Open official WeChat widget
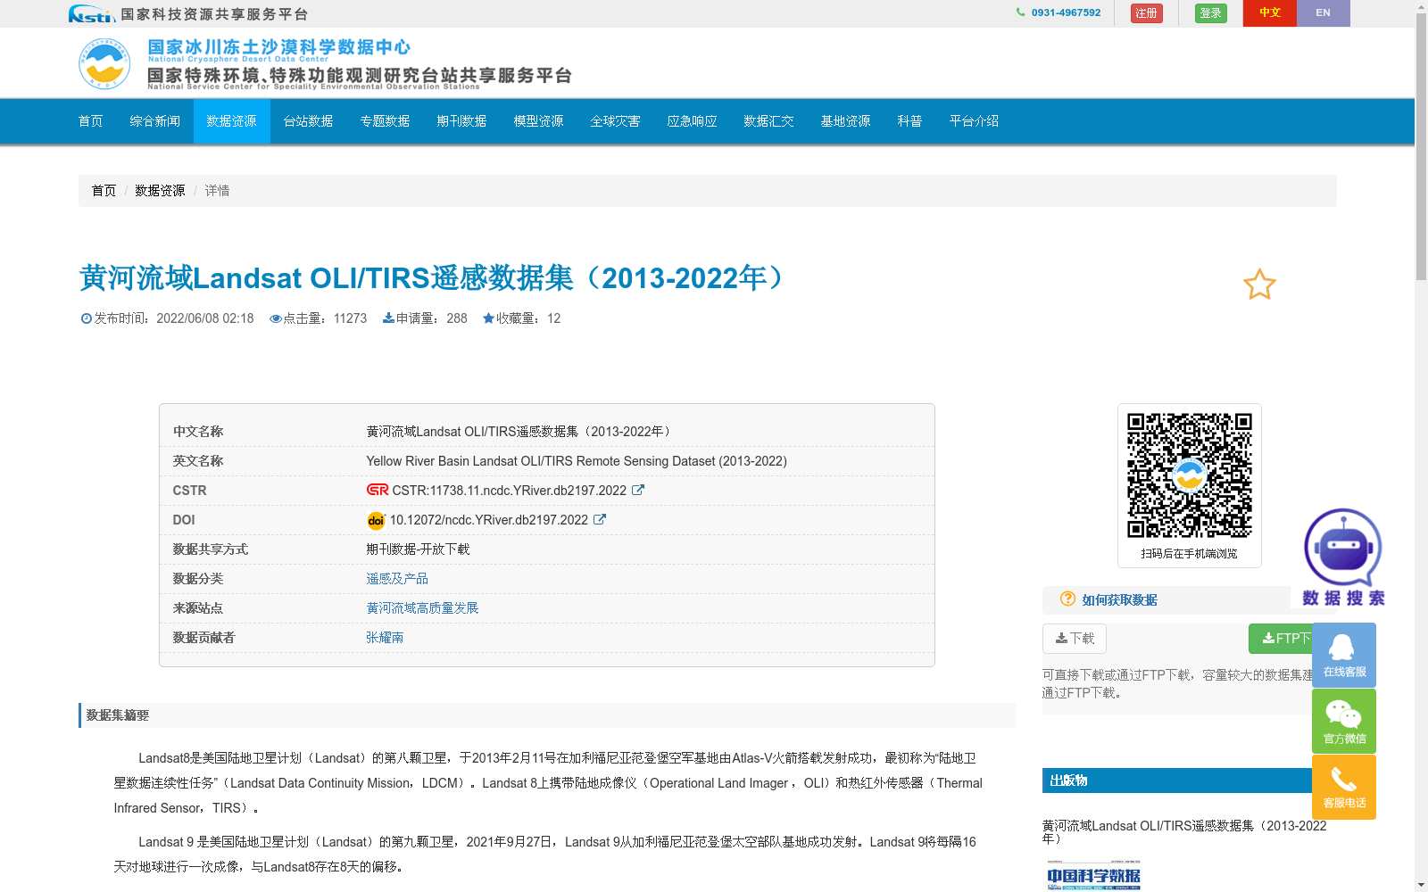Image resolution: width=1428 pixels, height=892 pixels. (x=1344, y=721)
